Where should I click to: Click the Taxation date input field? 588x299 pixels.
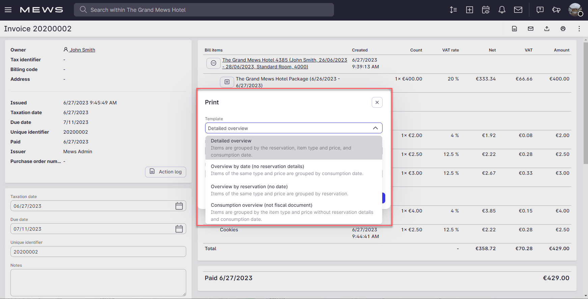pyautogui.click(x=98, y=206)
